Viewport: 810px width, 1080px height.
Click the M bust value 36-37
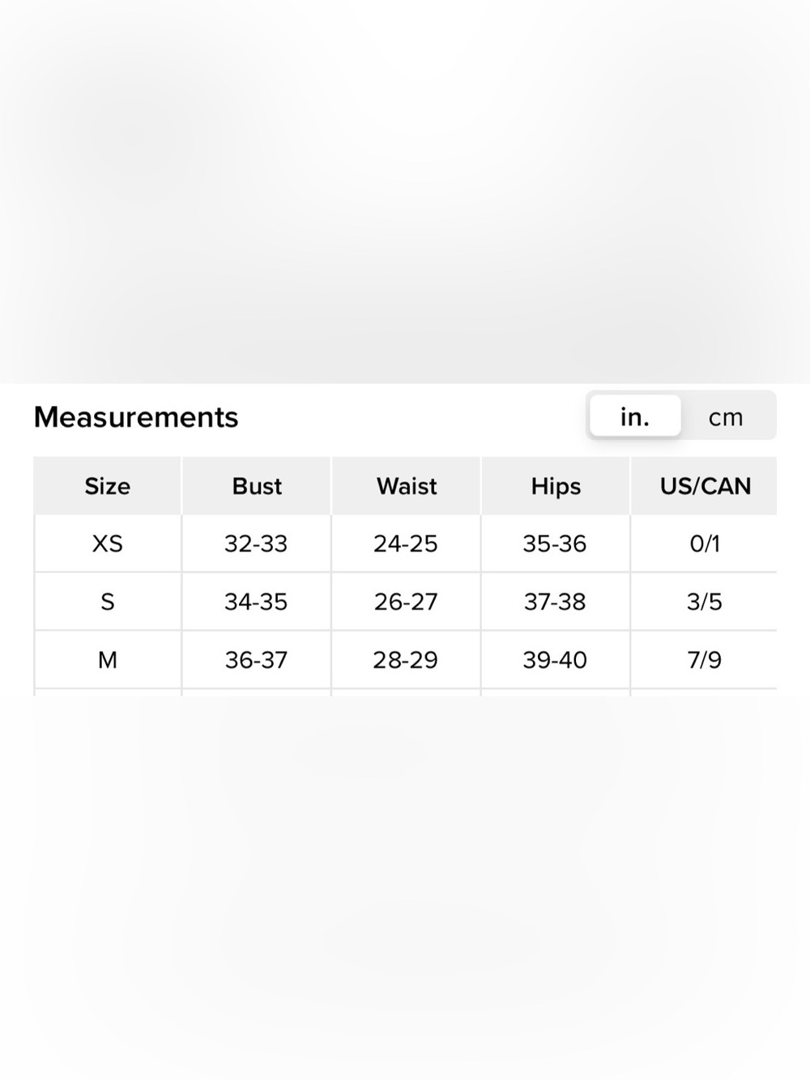(x=256, y=660)
